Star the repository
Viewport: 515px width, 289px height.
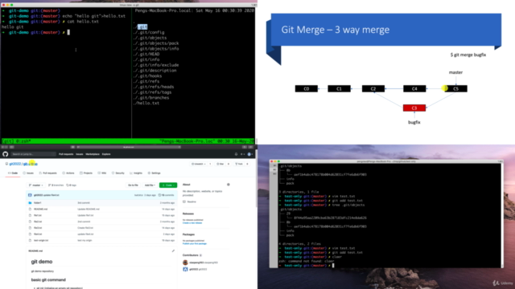[220, 164]
